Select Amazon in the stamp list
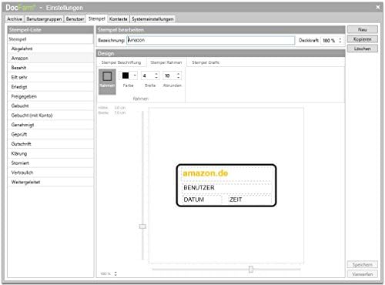Viewport: 385px width, 285px height. pyautogui.click(x=51, y=58)
